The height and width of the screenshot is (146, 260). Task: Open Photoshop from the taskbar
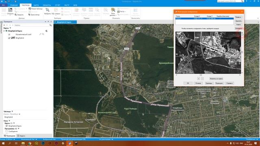click(43, 143)
